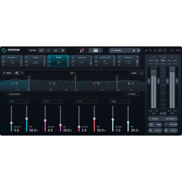
Task: Open the Master Assistant view
Action: (82, 50)
